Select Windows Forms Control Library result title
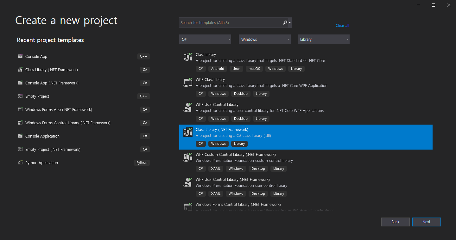456x240 pixels. click(x=238, y=204)
